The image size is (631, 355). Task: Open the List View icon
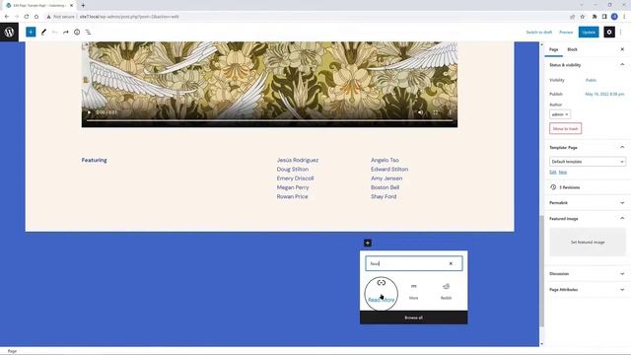(x=88, y=32)
